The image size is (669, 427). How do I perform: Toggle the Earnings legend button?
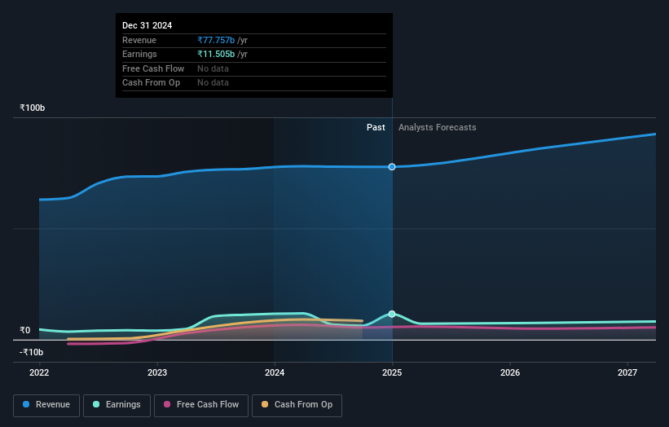tap(117, 405)
